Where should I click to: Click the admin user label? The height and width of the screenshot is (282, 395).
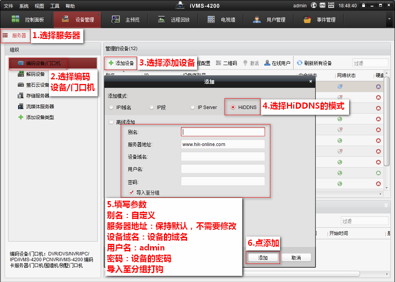(x=300, y=5)
